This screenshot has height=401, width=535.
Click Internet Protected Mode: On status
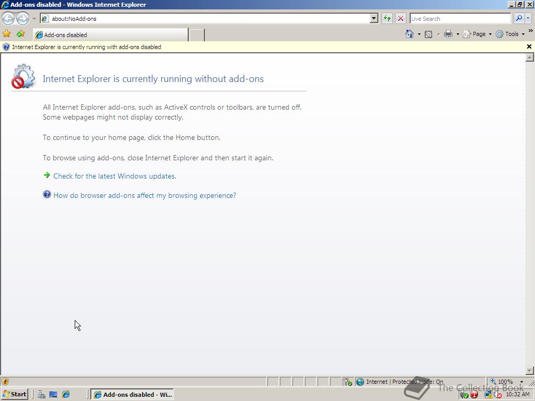405,382
